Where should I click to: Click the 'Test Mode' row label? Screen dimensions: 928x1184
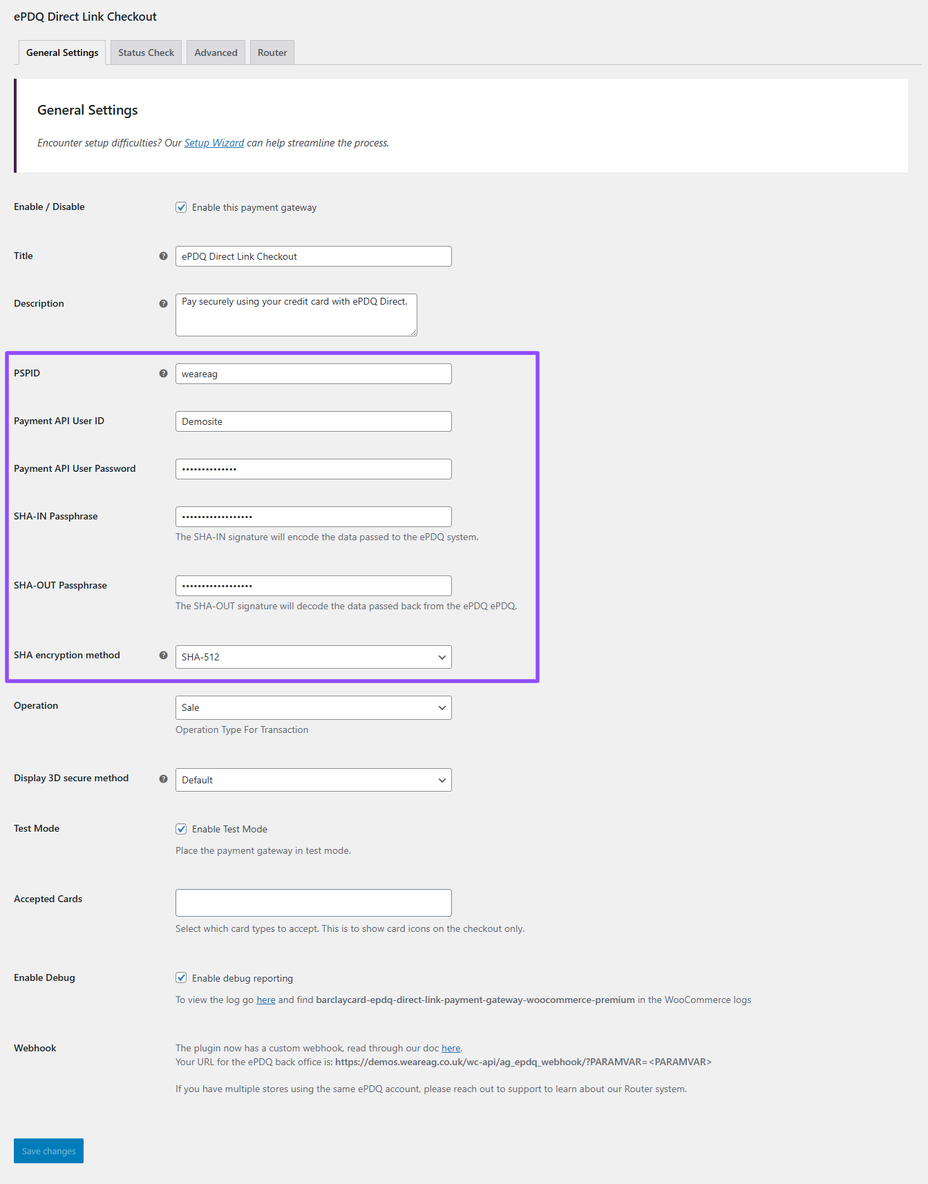[37, 828]
